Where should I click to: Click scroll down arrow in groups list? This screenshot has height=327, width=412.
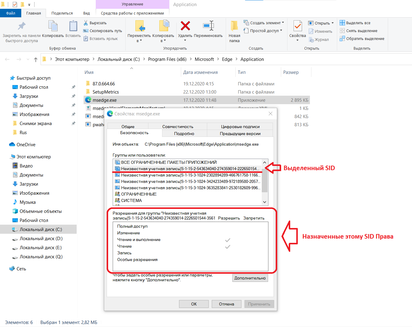(265, 202)
